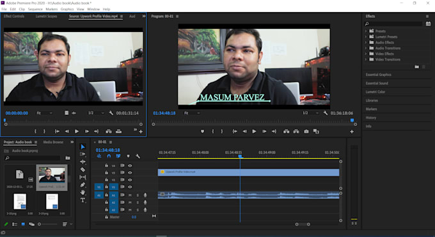Show Source panel group overflow chevrons
This screenshot has width=435, height=237.
(144, 17)
